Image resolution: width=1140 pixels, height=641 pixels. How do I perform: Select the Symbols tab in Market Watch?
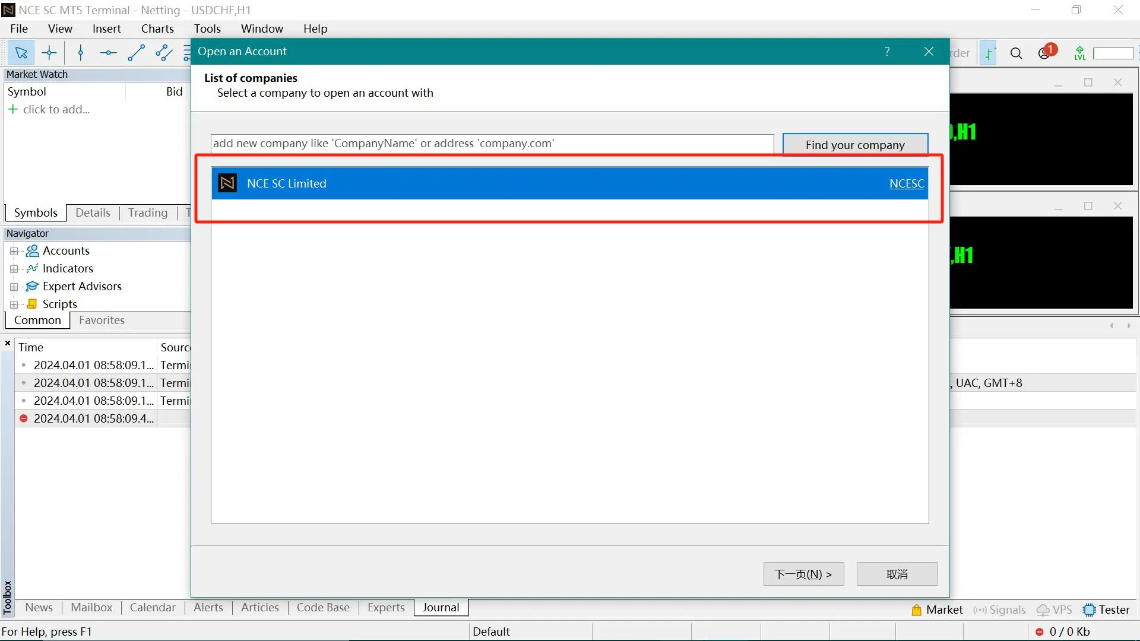[x=36, y=212]
